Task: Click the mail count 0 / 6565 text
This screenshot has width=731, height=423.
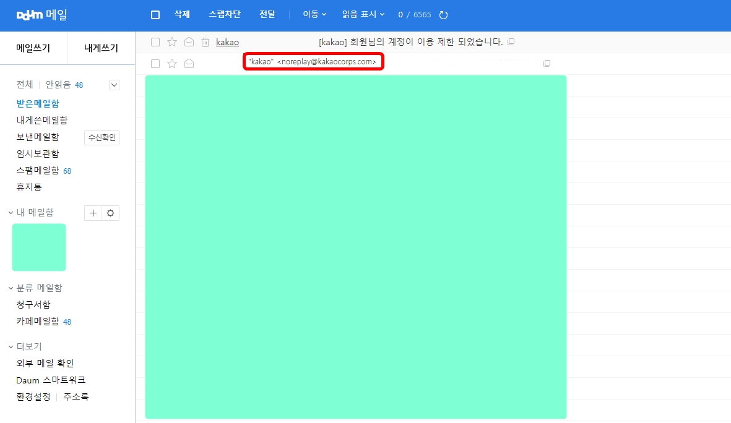Action: pos(415,15)
